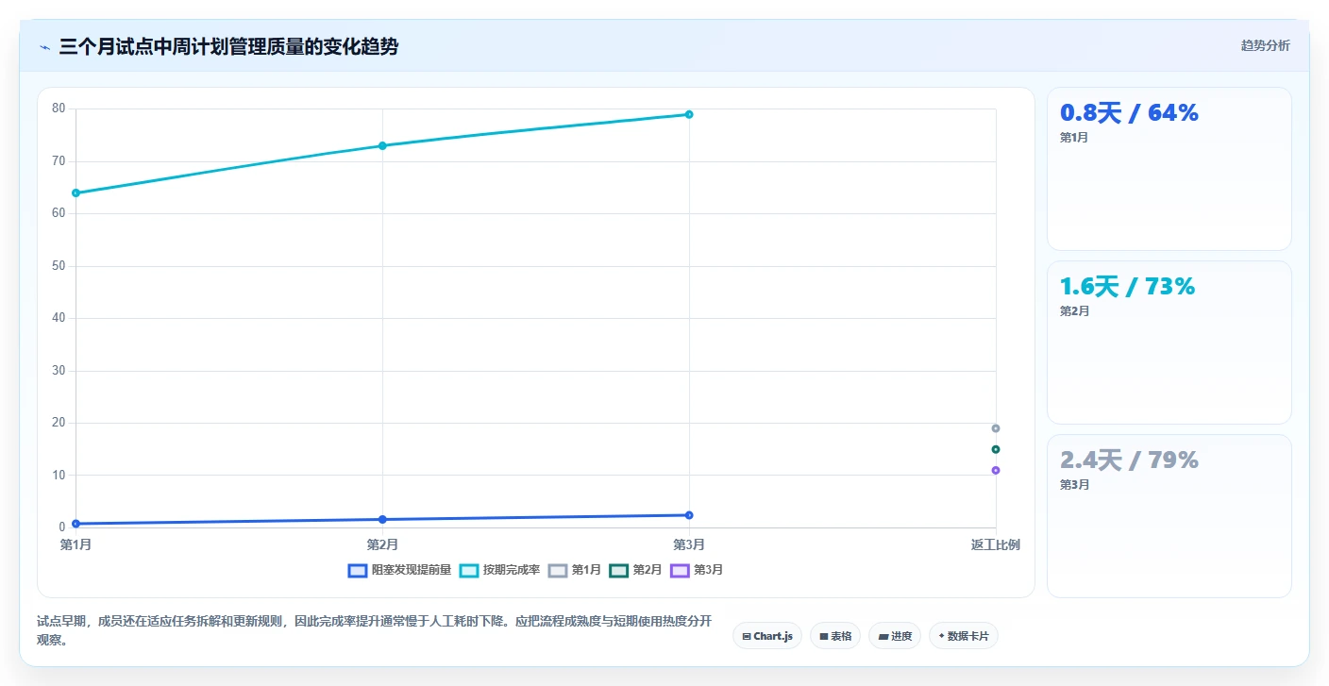
Task: Click the 第2月 caption under 1.6天 card
Action: click(x=1074, y=311)
